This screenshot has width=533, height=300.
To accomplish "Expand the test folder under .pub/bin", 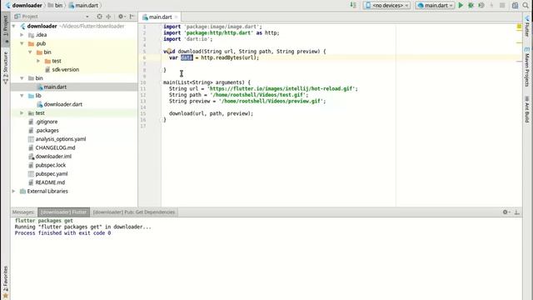I will coord(38,61).
